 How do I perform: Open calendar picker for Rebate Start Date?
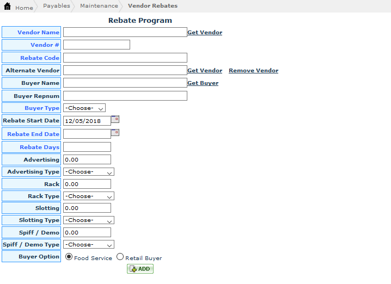115,119
